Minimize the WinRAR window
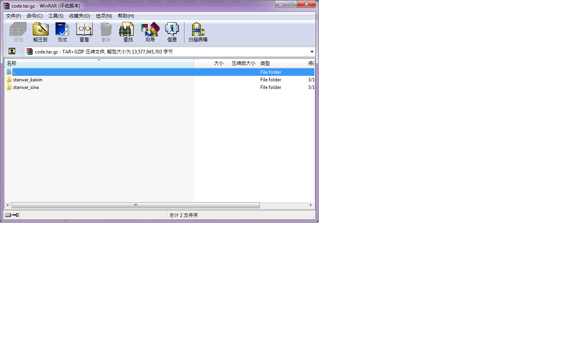Image resolution: width=575 pixels, height=359 pixels. pyautogui.click(x=281, y=4)
